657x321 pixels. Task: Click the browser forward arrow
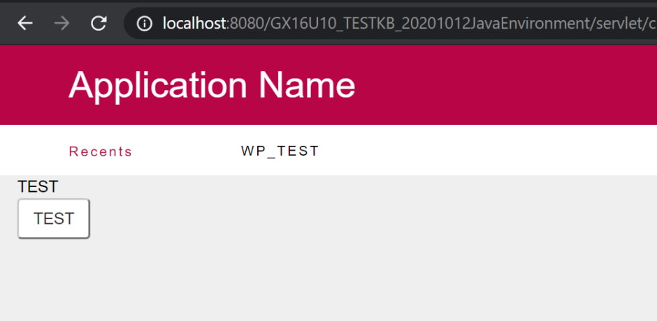point(62,24)
